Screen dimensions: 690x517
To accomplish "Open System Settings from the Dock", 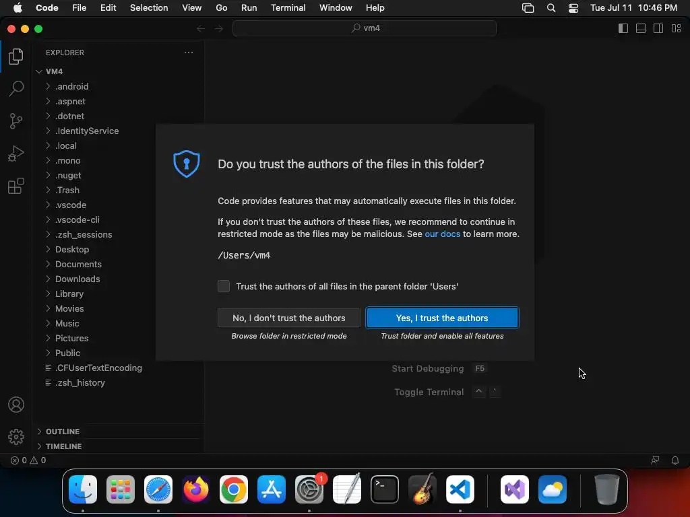I will 309,489.
